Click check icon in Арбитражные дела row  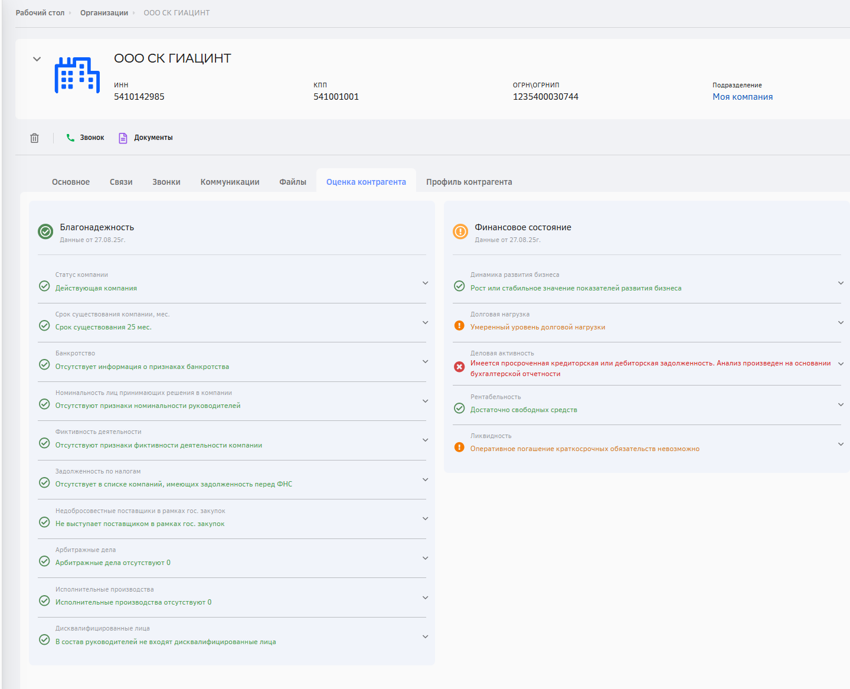click(x=44, y=561)
